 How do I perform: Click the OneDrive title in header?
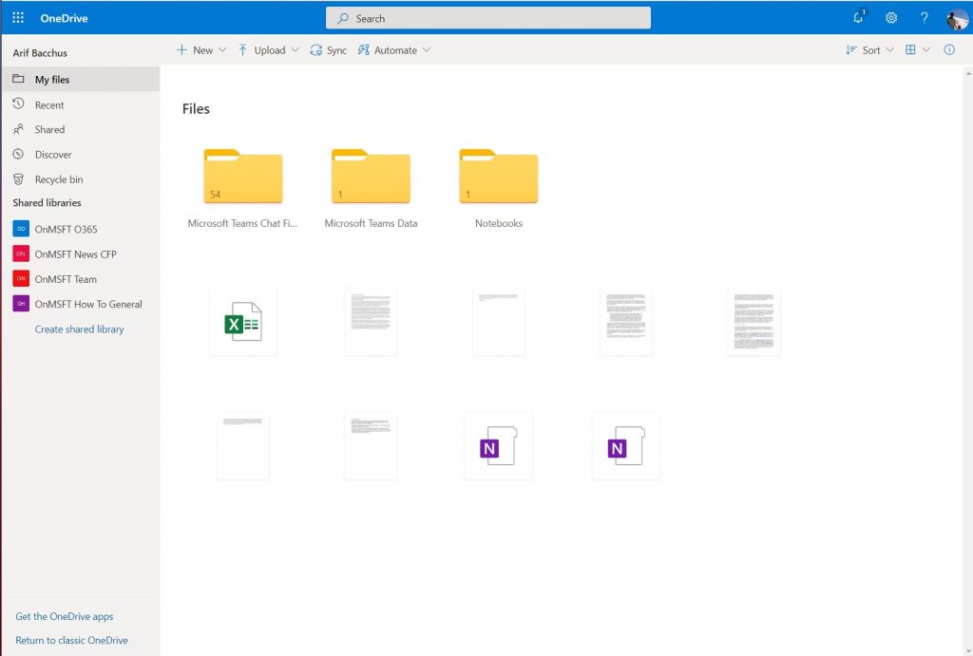(64, 18)
